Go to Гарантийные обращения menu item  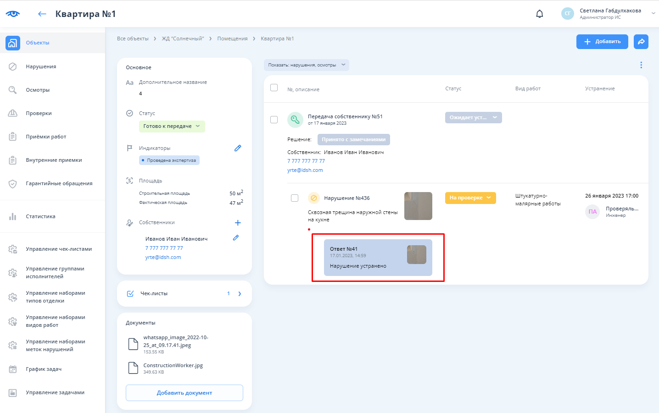[59, 183]
